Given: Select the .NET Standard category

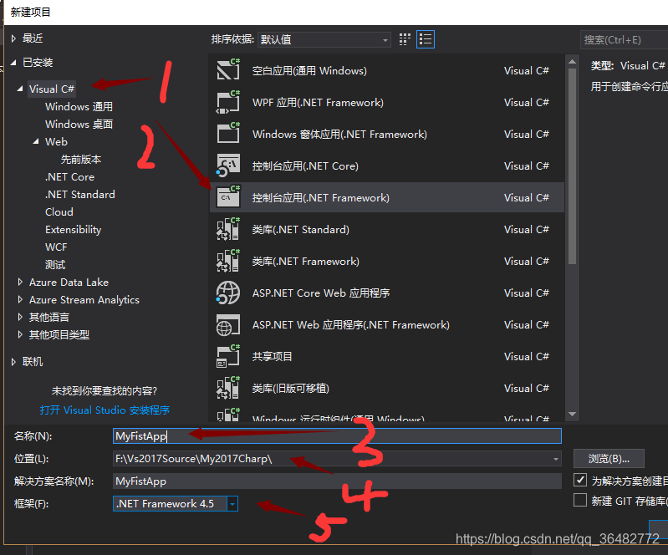Looking at the screenshot, I should pos(79,194).
